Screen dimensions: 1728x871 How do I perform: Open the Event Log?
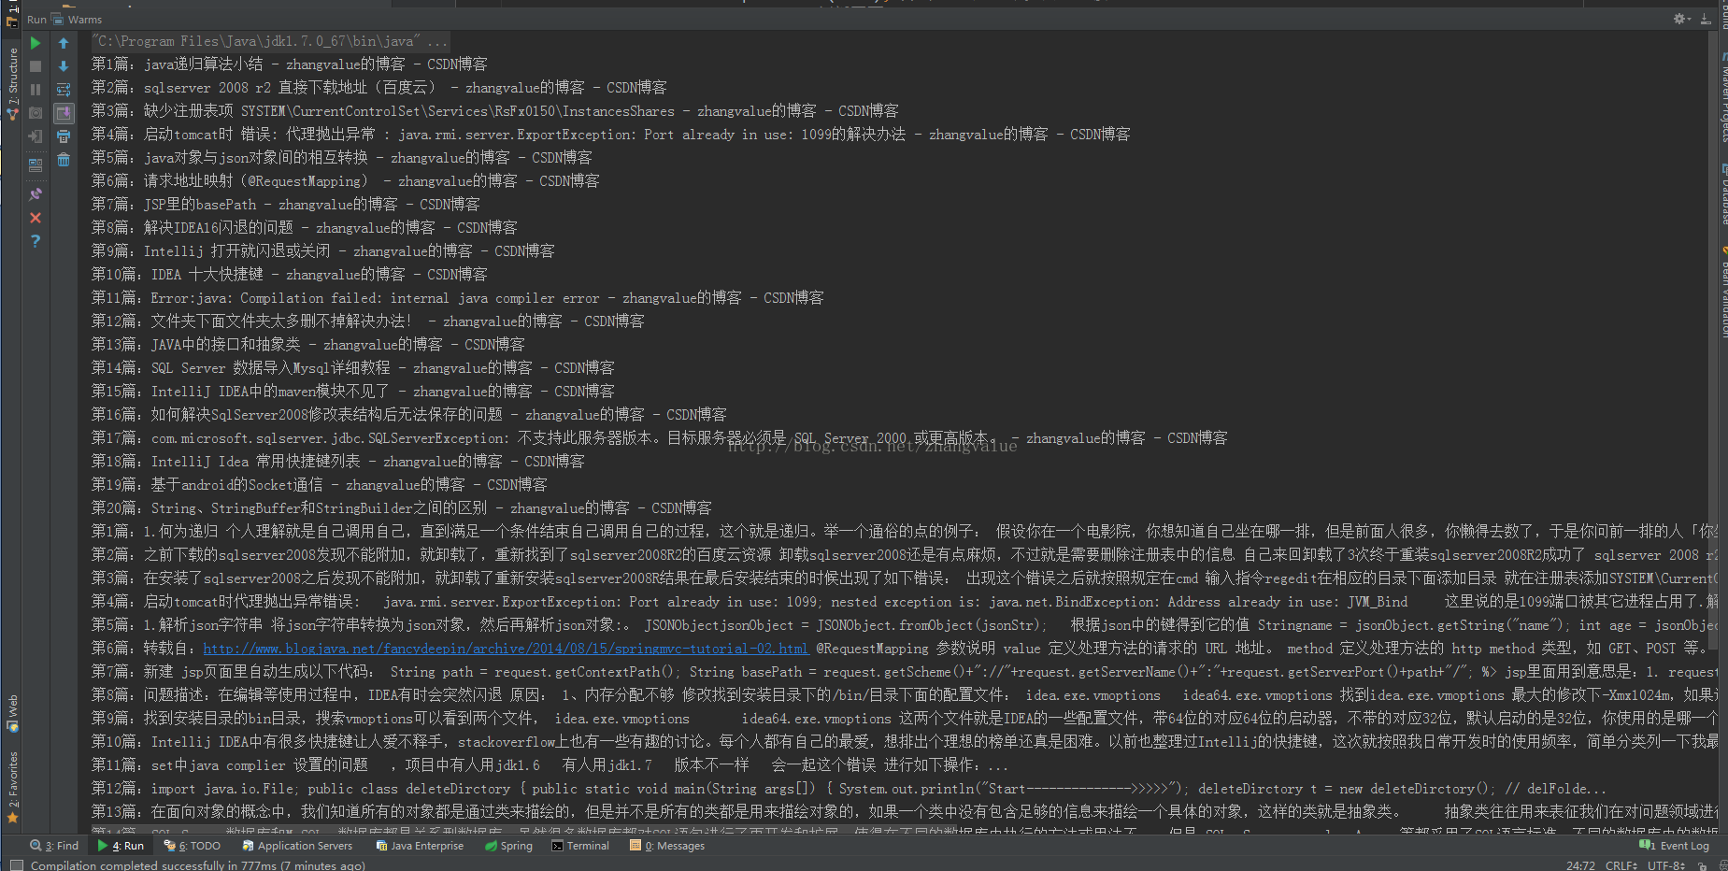pos(1675,846)
